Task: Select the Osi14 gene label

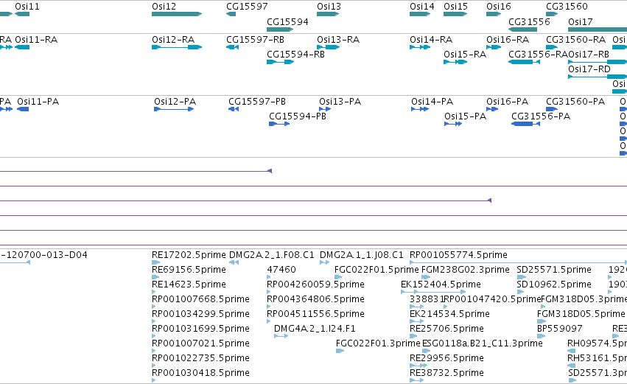Action: (422, 7)
